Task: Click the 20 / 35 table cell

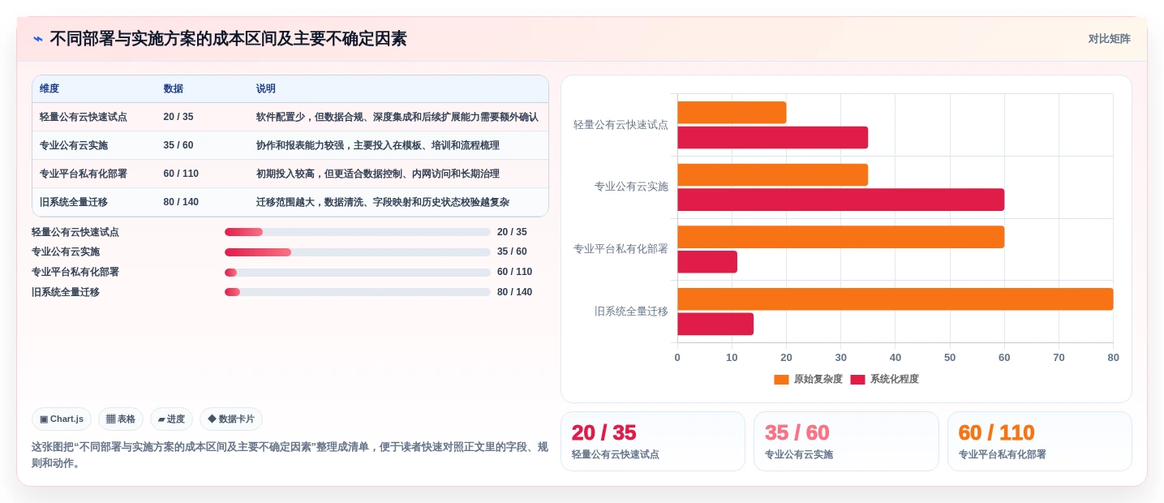Action: [x=178, y=117]
